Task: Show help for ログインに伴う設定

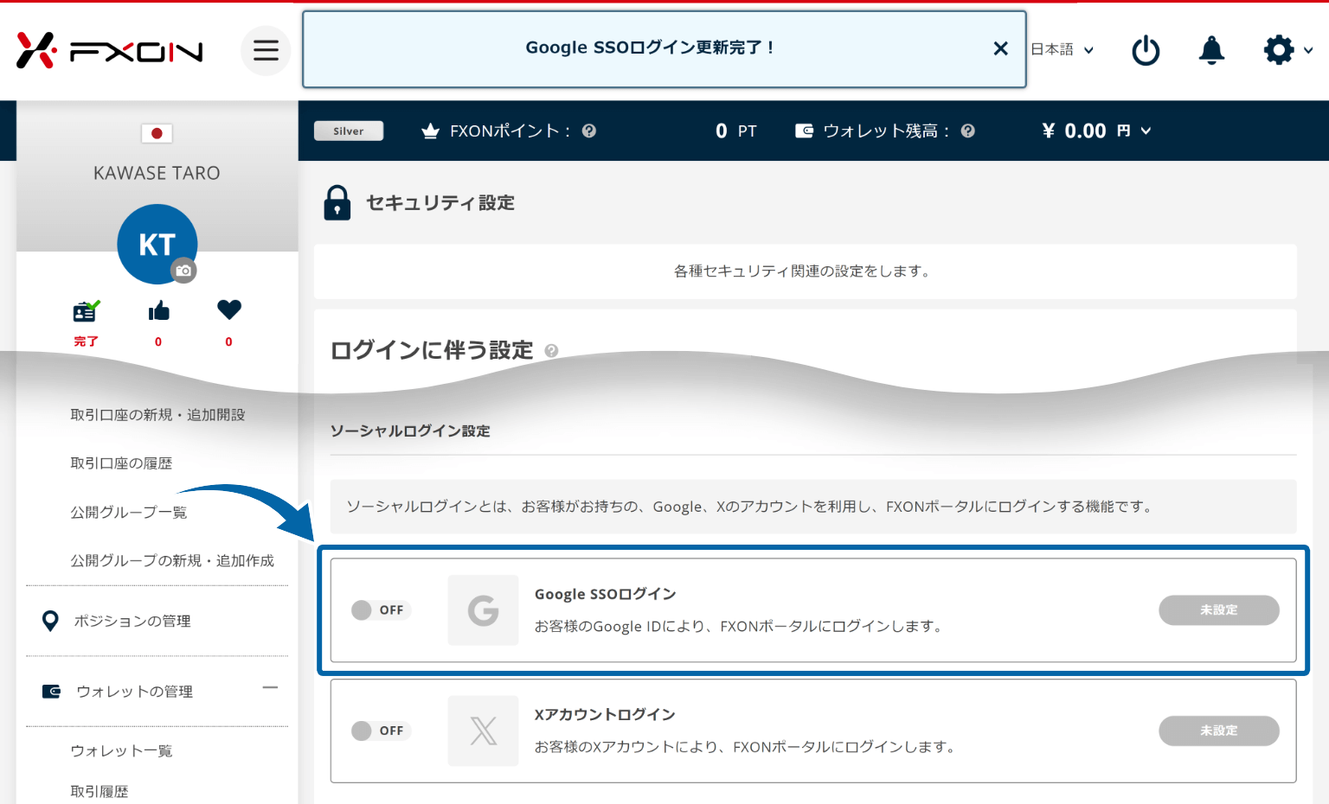Action: (551, 351)
